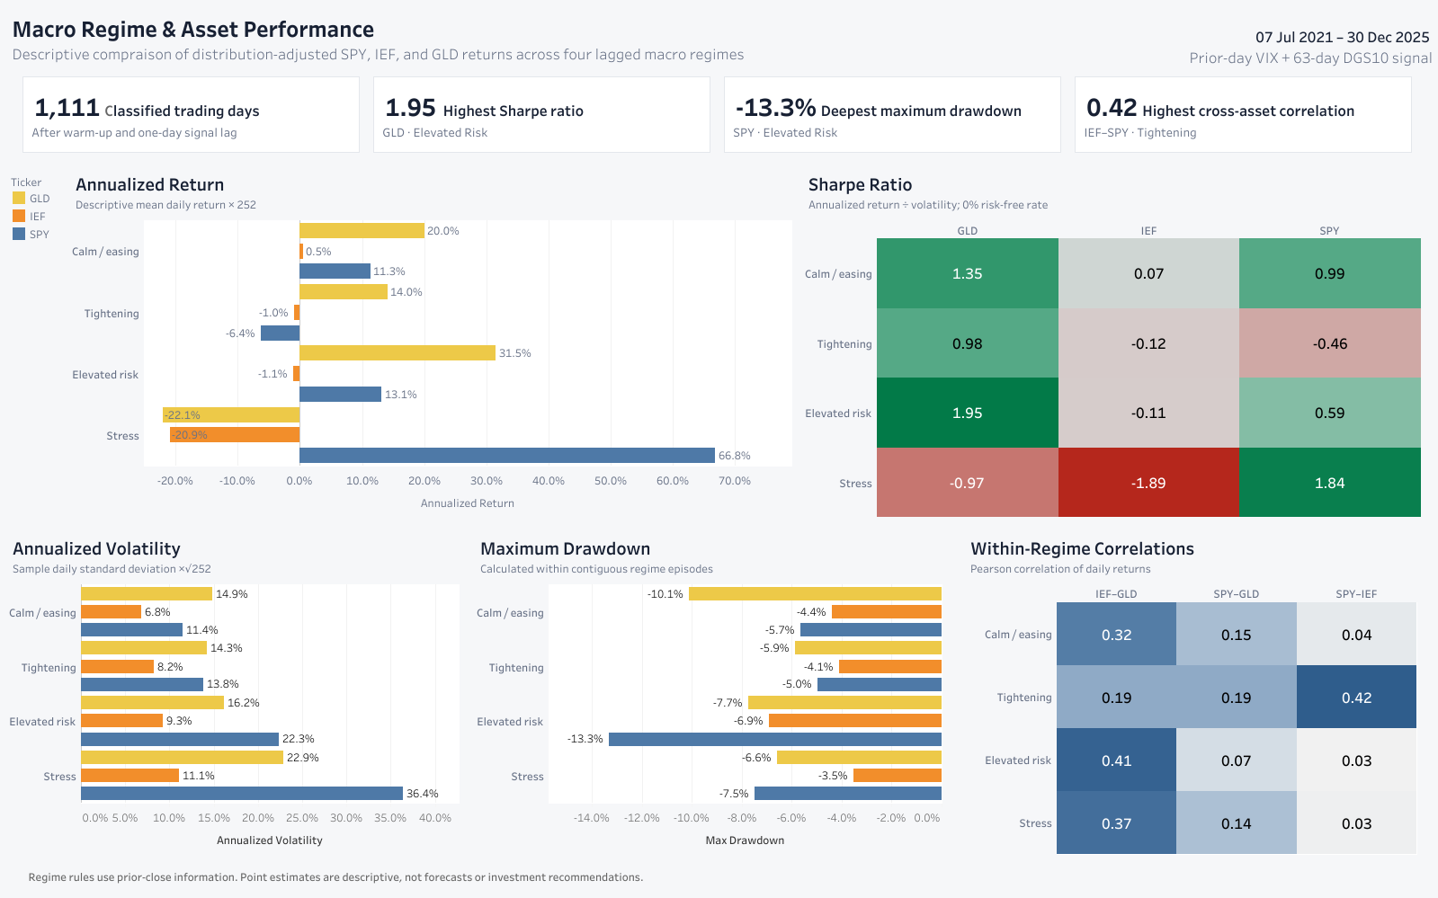Screen dimensions: 1438x898
Task: Select correlation cell 0.42 SPY-IEF Tightening
Action: [1356, 697]
